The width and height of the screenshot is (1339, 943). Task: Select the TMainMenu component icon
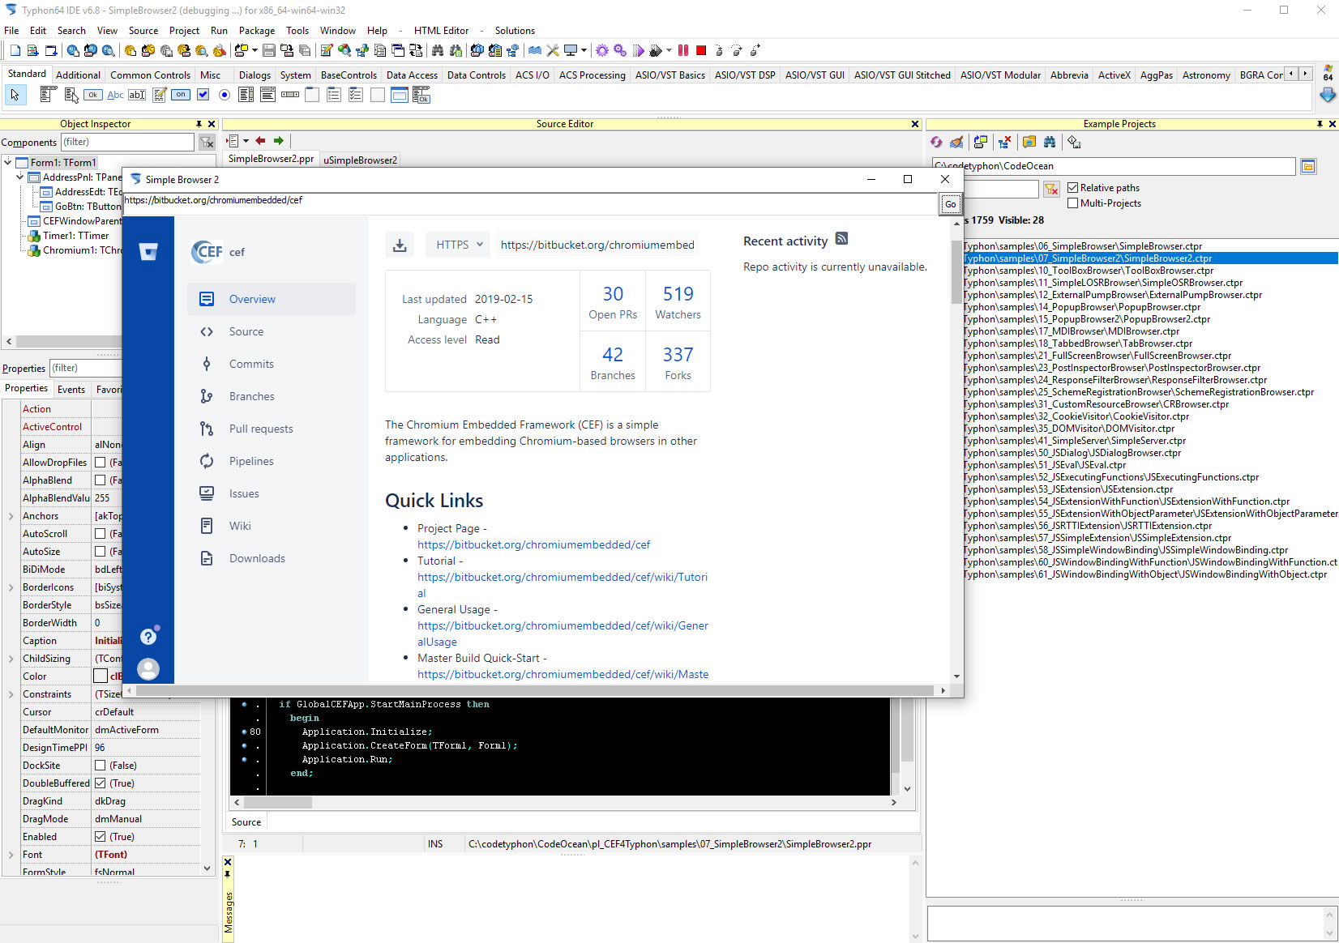[x=48, y=95]
